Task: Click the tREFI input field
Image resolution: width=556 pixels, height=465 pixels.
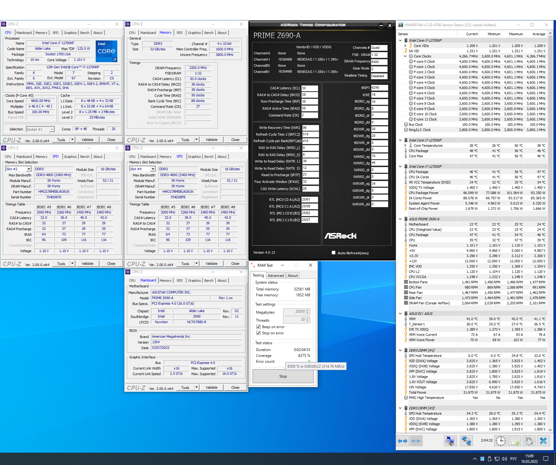Action: 379,88
